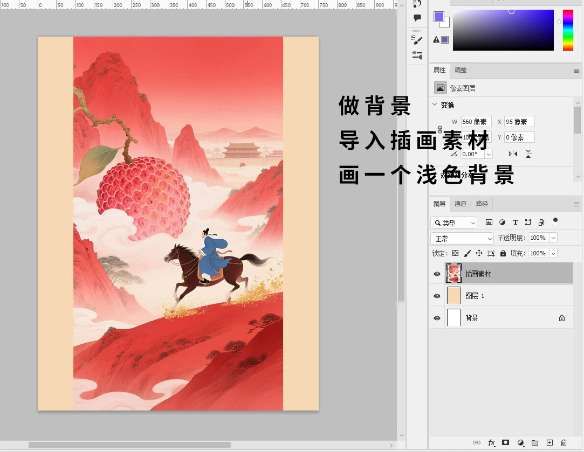
Task: Open the brush settings panel icon
Action: [417, 40]
